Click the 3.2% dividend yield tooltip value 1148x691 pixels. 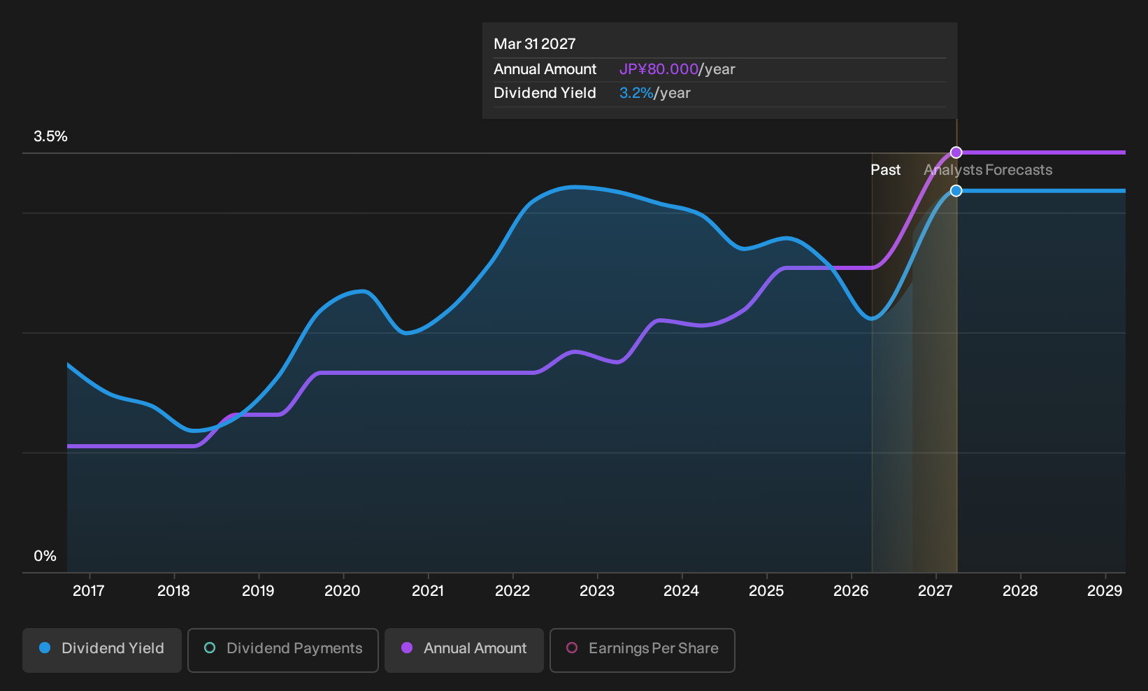tap(636, 93)
